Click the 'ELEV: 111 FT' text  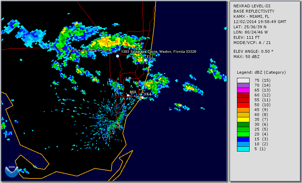(246, 37)
